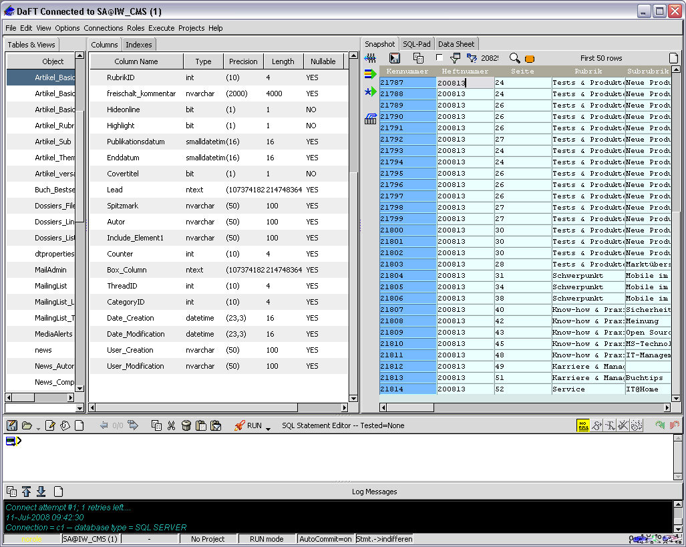Open dropdown arrow next to RUN button

pyautogui.click(x=268, y=428)
